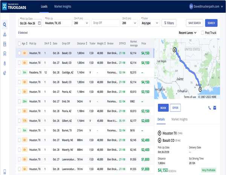
Task: Switch to Market Insights tab in top bar
Action: pos(63,6)
